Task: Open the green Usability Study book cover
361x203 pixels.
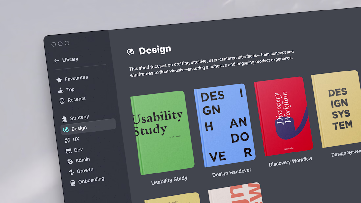Action: click(162, 133)
